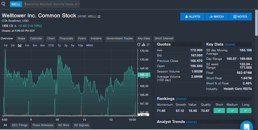Click Momentum score 71.40

click(161, 111)
